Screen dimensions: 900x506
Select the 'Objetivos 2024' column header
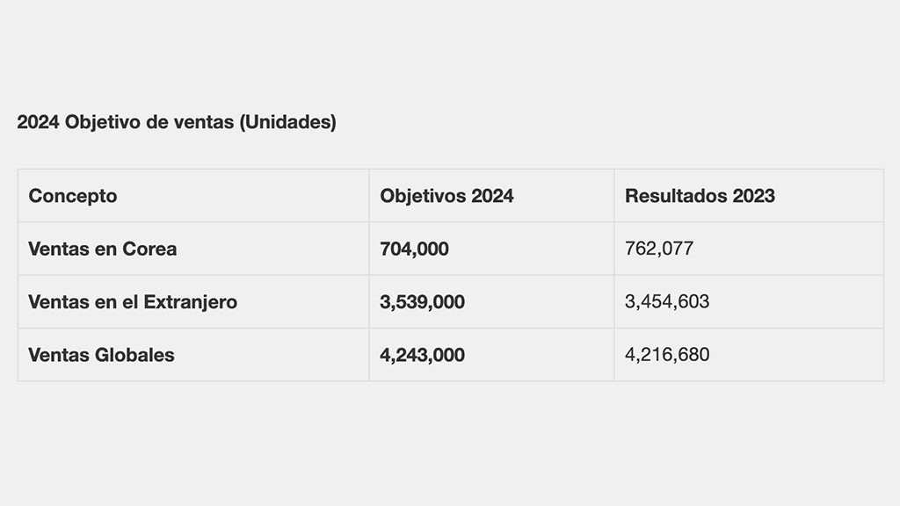click(x=491, y=196)
